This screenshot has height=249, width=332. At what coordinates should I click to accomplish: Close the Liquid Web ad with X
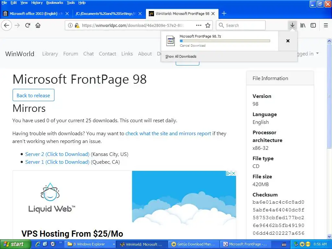point(233,173)
